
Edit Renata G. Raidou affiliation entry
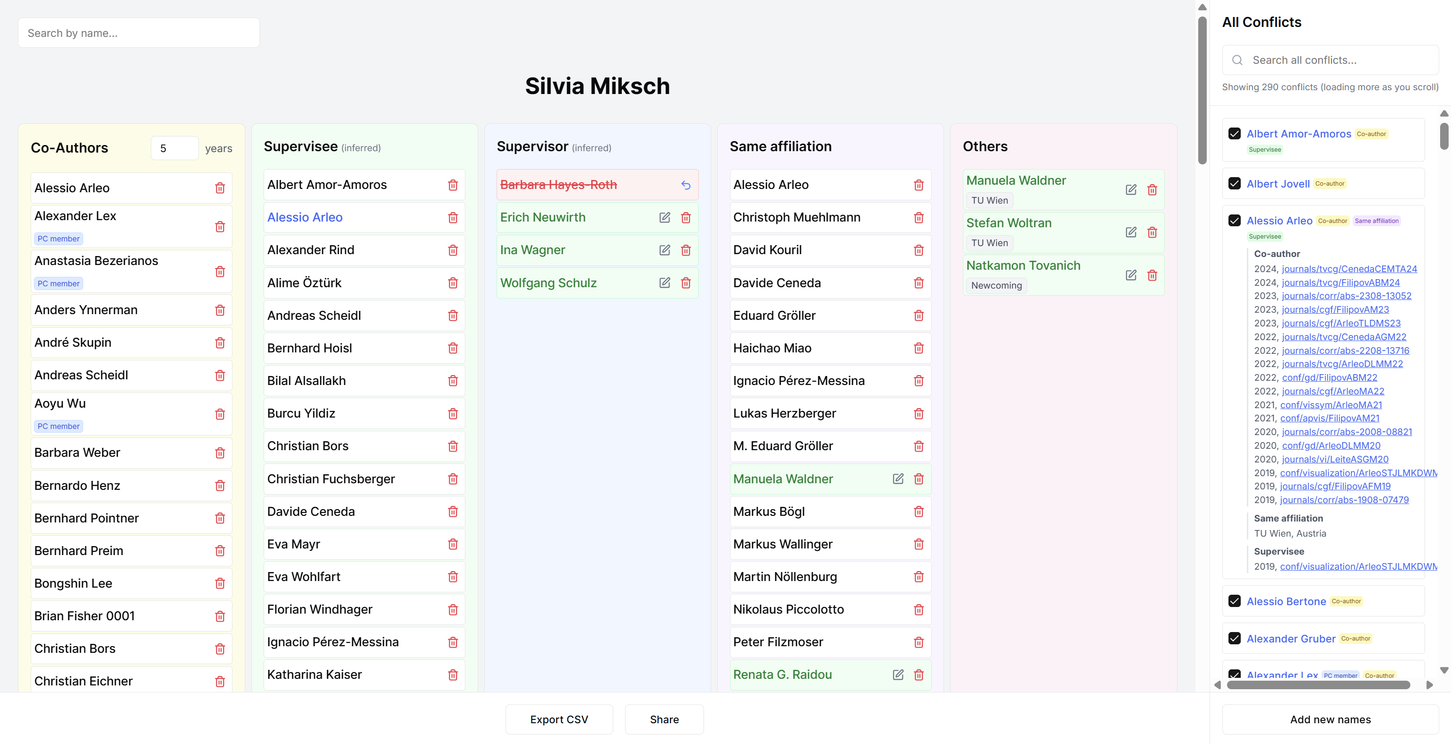point(898,675)
